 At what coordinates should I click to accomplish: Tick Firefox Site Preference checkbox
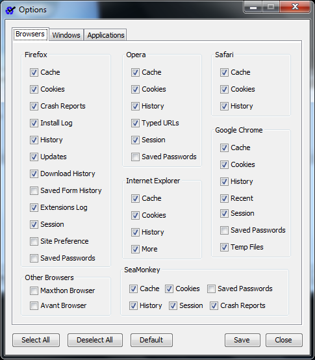34,241
